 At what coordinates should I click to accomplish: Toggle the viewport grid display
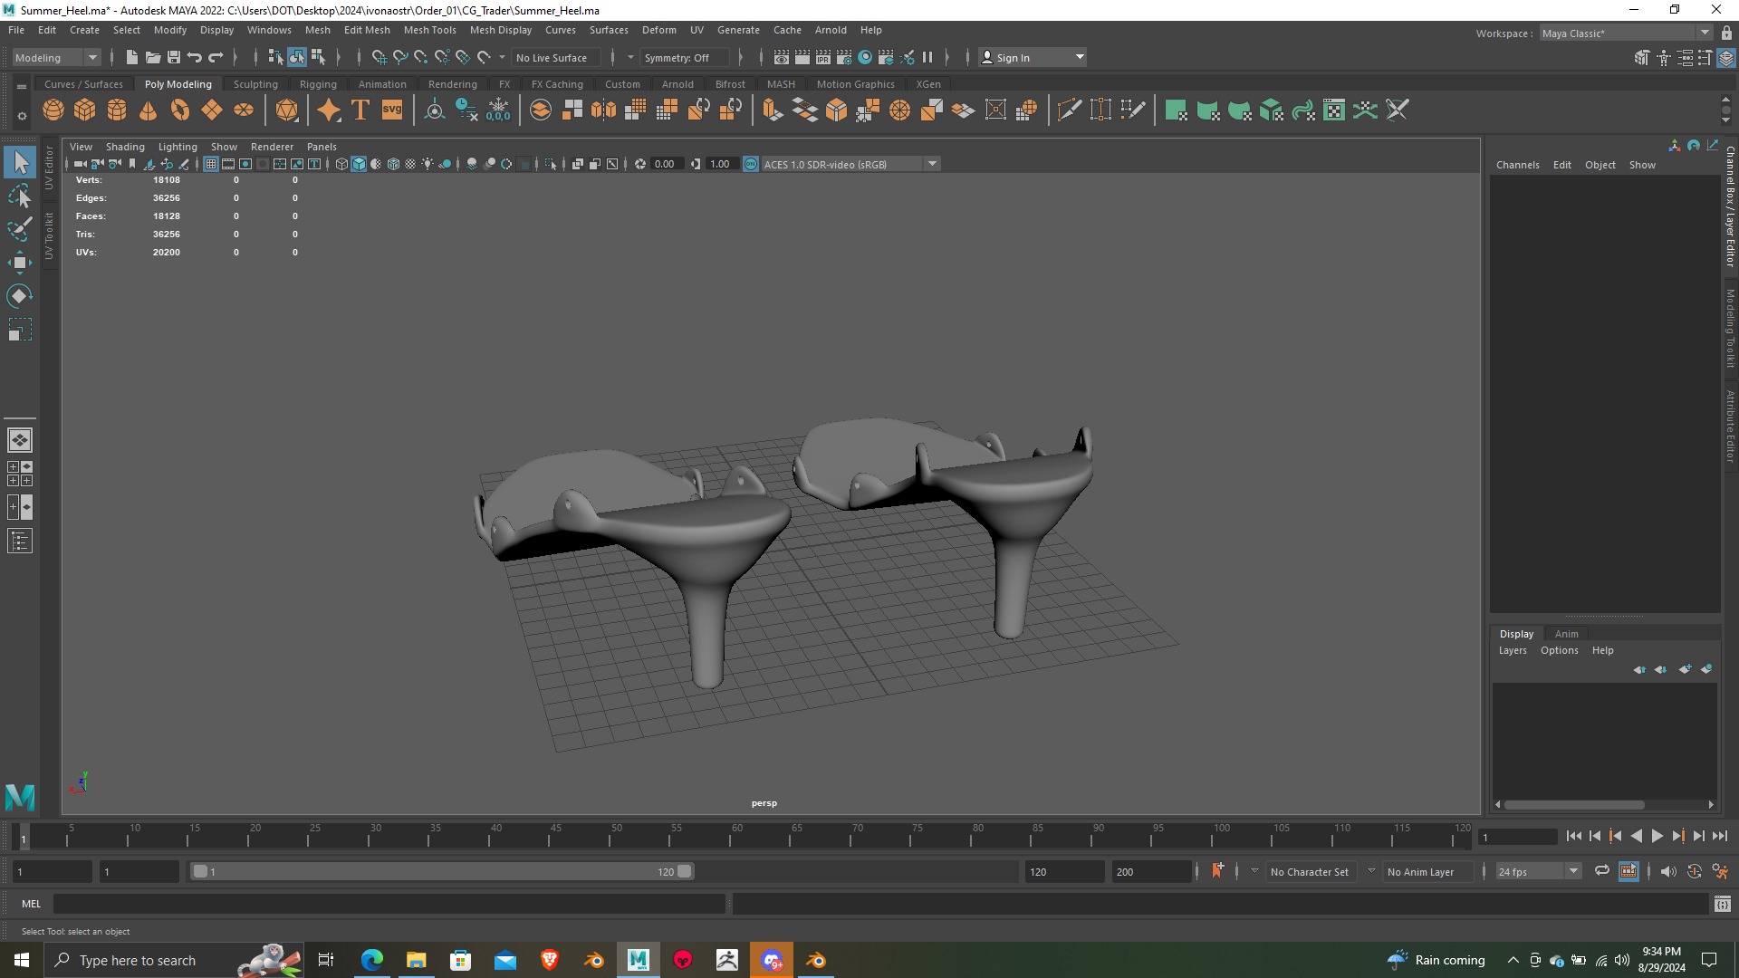click(211, 164)
